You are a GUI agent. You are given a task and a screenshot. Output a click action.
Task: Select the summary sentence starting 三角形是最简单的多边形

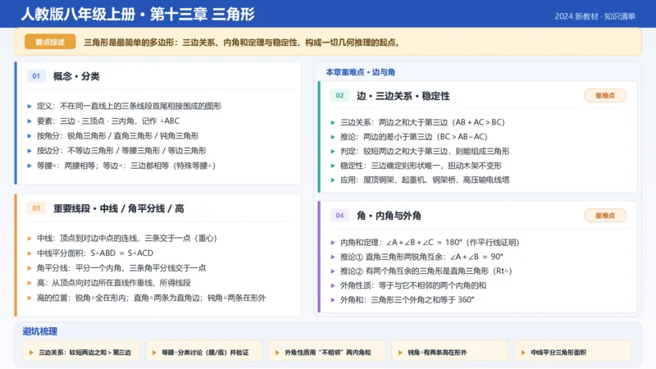pyautogui.click(x=242, y=43)
